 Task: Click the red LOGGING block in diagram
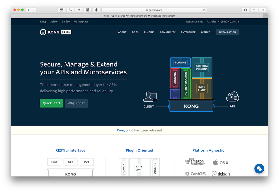(175, 78)
